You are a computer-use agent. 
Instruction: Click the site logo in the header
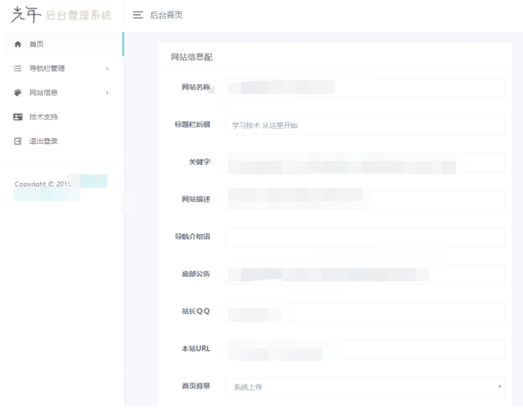click(x=60, y=15)
